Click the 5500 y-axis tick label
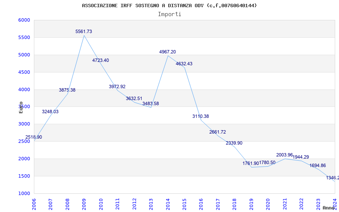The image size is (339, 212). tap(24, 37)
